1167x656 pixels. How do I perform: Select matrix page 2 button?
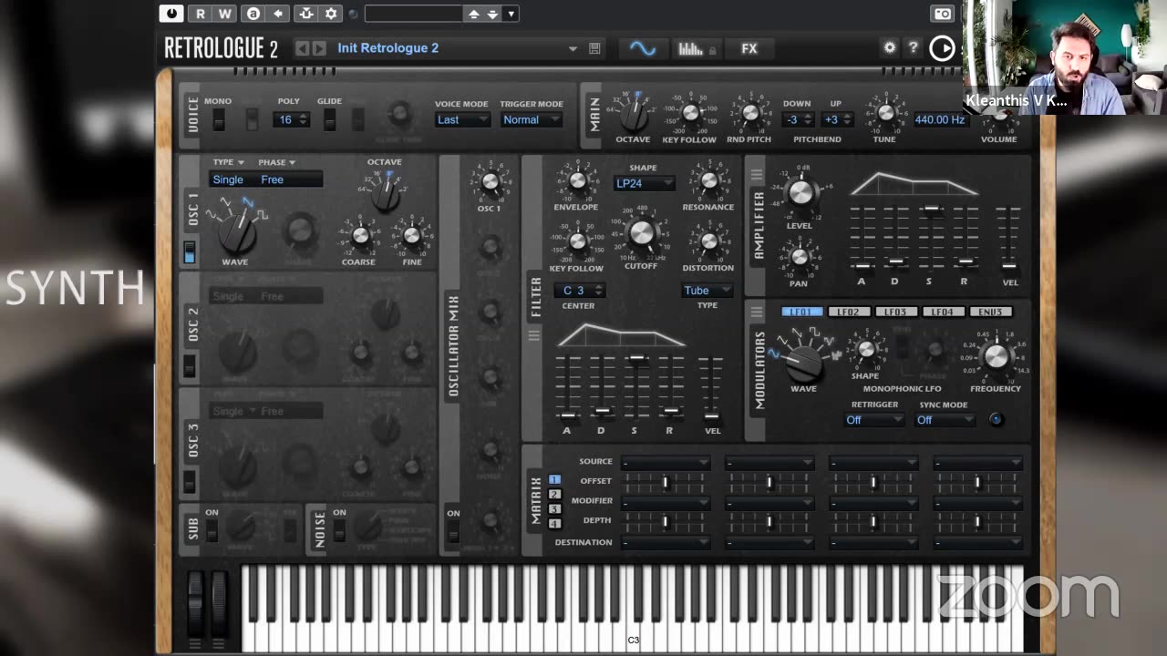point(554,494)
